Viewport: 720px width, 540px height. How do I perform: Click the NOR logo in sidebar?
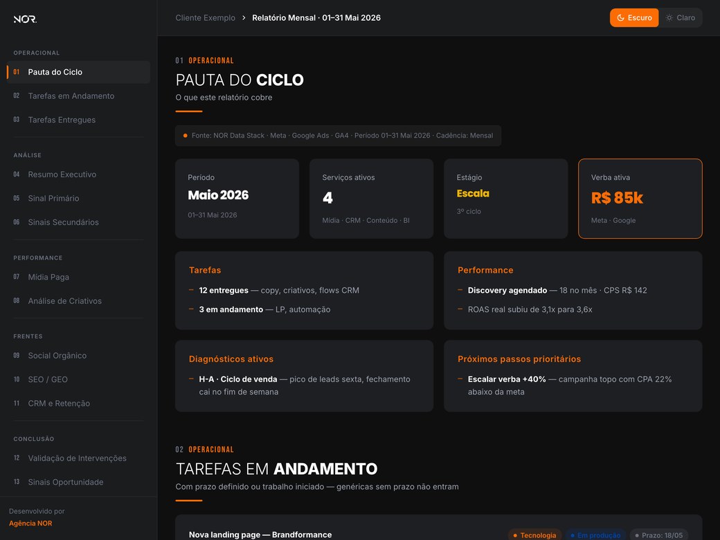(x=25, y=19)
